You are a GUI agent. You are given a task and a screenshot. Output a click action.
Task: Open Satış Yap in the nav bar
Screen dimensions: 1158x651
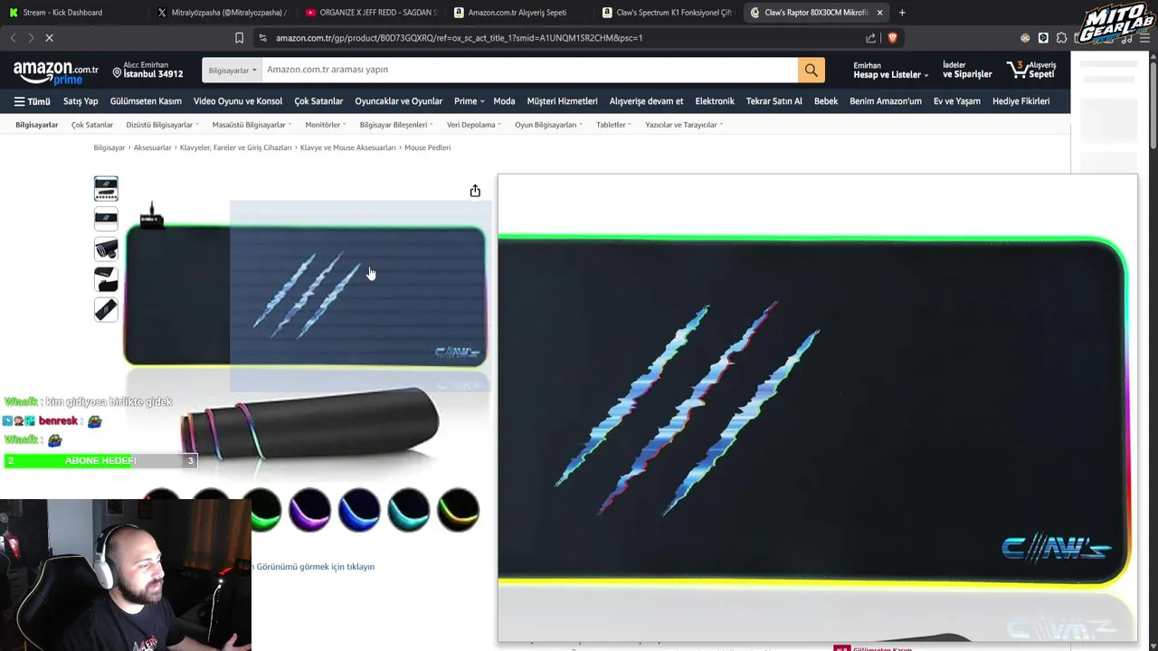(81, 101)
